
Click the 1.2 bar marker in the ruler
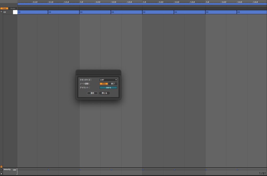(81, 2)
